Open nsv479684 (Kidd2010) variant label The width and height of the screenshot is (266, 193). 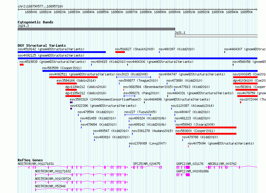point(99,124)
